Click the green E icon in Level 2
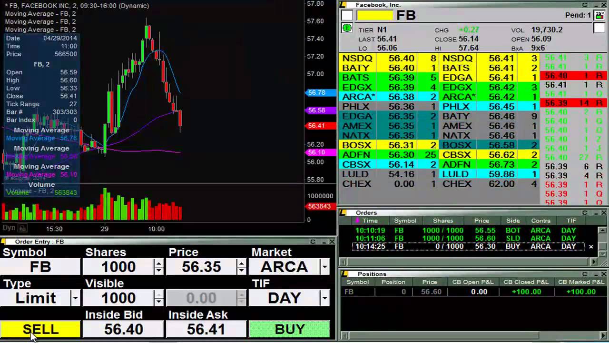The height and width of the screenshot is (343, 609). tap(347, 29)
